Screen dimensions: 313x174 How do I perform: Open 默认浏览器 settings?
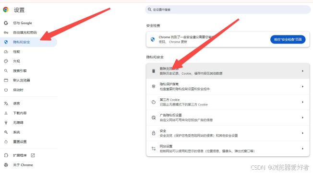pyautogui.click(x=28, y=81)
